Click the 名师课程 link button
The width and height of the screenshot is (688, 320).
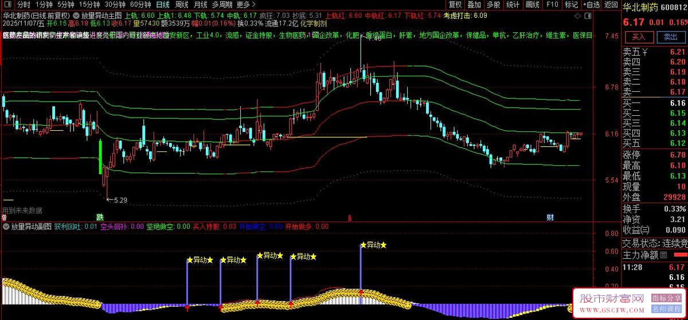point(667,310)
